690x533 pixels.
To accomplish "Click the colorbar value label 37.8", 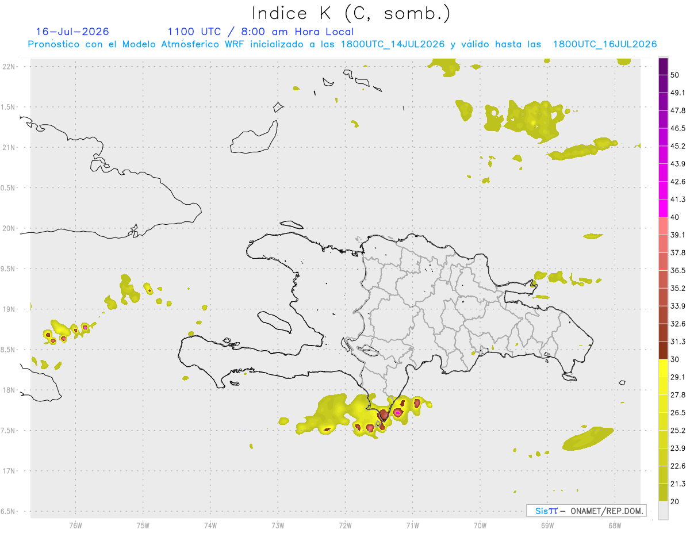I will [x=678, y=253].
